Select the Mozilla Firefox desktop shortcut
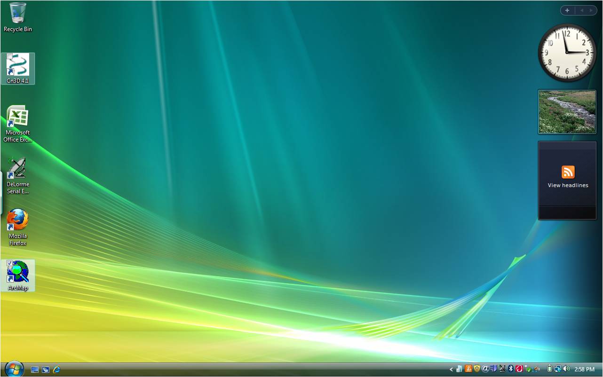The image size is (603, 377). 18,227
